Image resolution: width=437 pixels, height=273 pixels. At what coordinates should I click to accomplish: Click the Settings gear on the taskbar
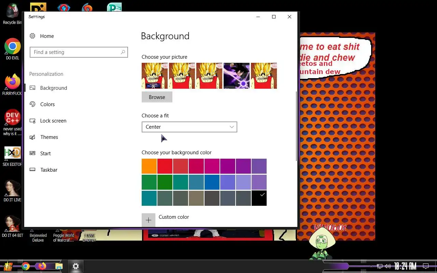(76, 266)
